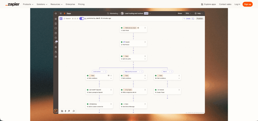This screenshot has width=258, height=121.
Task: Click the calendar icon in left sidebar
Action: [56, 33]
